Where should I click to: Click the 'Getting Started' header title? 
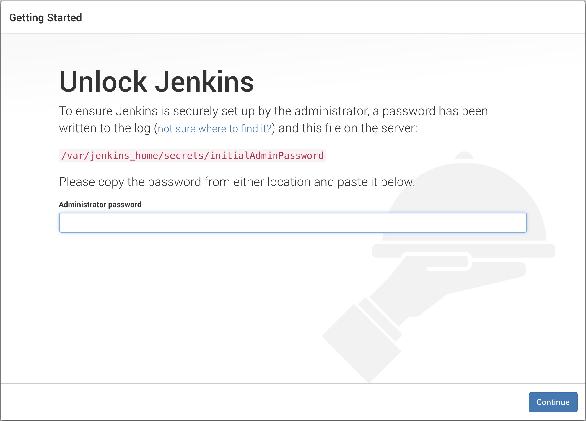pos(45,18)
